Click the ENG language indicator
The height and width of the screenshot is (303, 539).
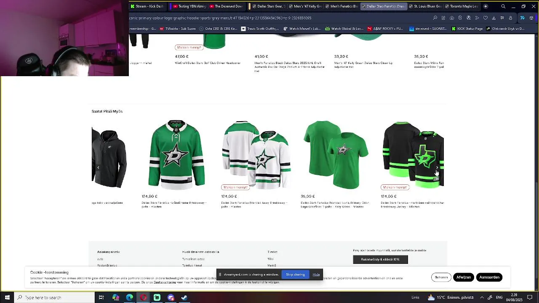pos(499,298)
